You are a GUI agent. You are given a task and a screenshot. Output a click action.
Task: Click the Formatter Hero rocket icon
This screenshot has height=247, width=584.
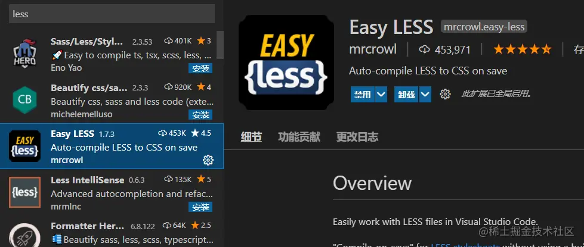click(24, 235)
